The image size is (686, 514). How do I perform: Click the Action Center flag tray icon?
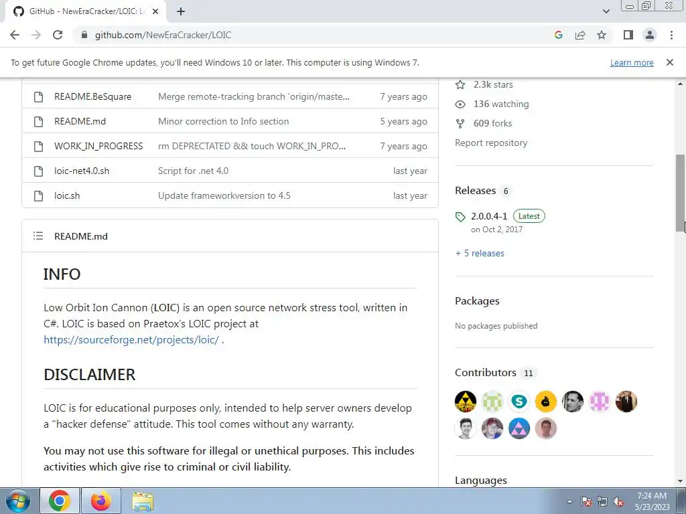coord(586,501)
